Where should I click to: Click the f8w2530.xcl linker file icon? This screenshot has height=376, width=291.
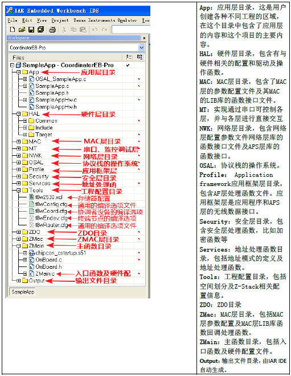[31, 197]
